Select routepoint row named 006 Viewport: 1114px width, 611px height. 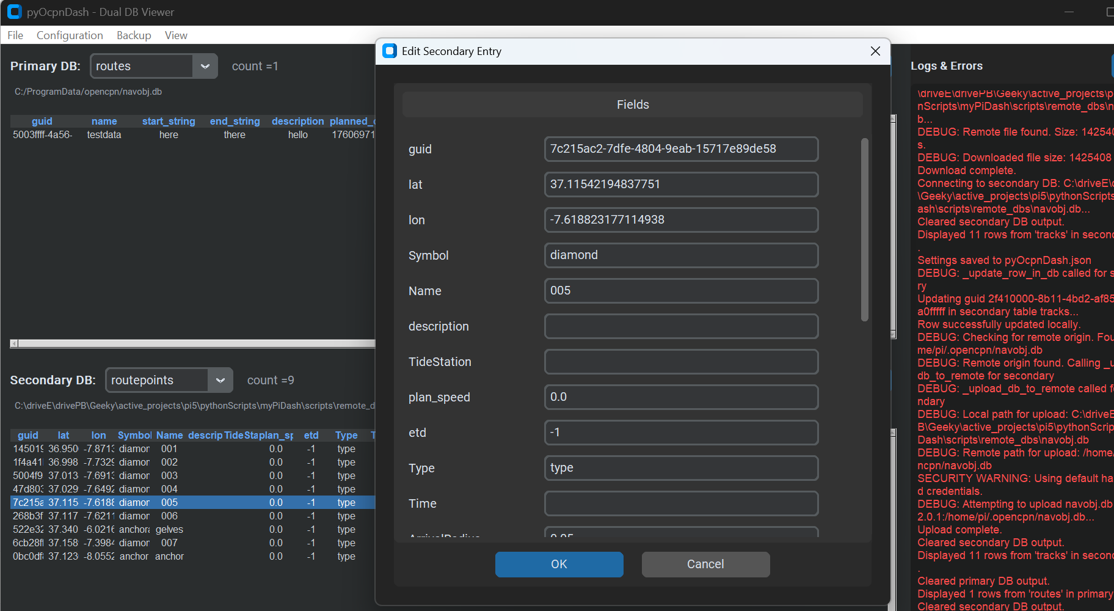pos(193,516)
